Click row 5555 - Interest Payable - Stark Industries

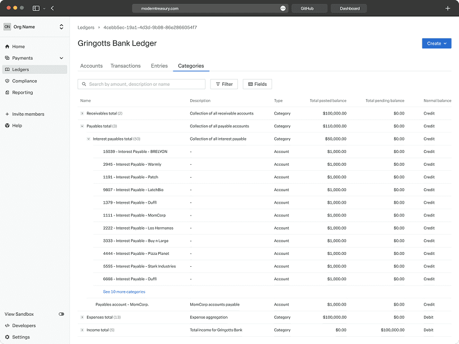272,266
